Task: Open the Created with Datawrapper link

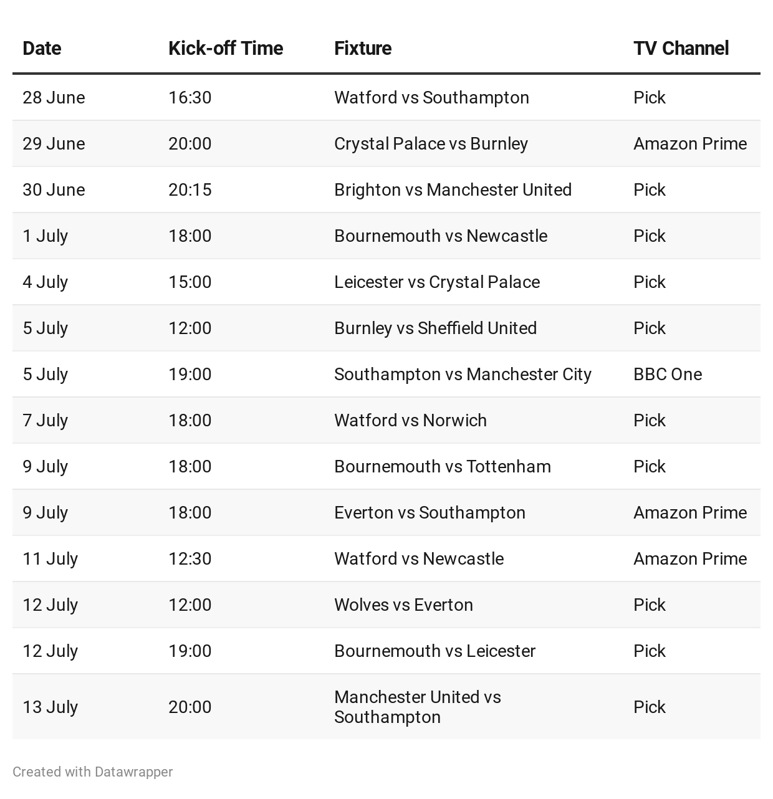Action: coord(93,772)
